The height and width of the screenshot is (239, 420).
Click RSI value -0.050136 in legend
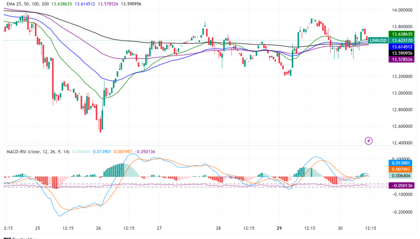pos(144,152)
